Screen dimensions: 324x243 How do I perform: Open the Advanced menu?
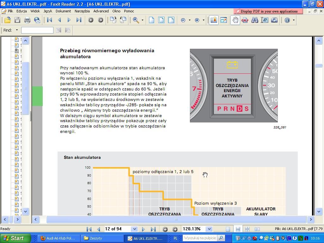[x=101, y=11]
